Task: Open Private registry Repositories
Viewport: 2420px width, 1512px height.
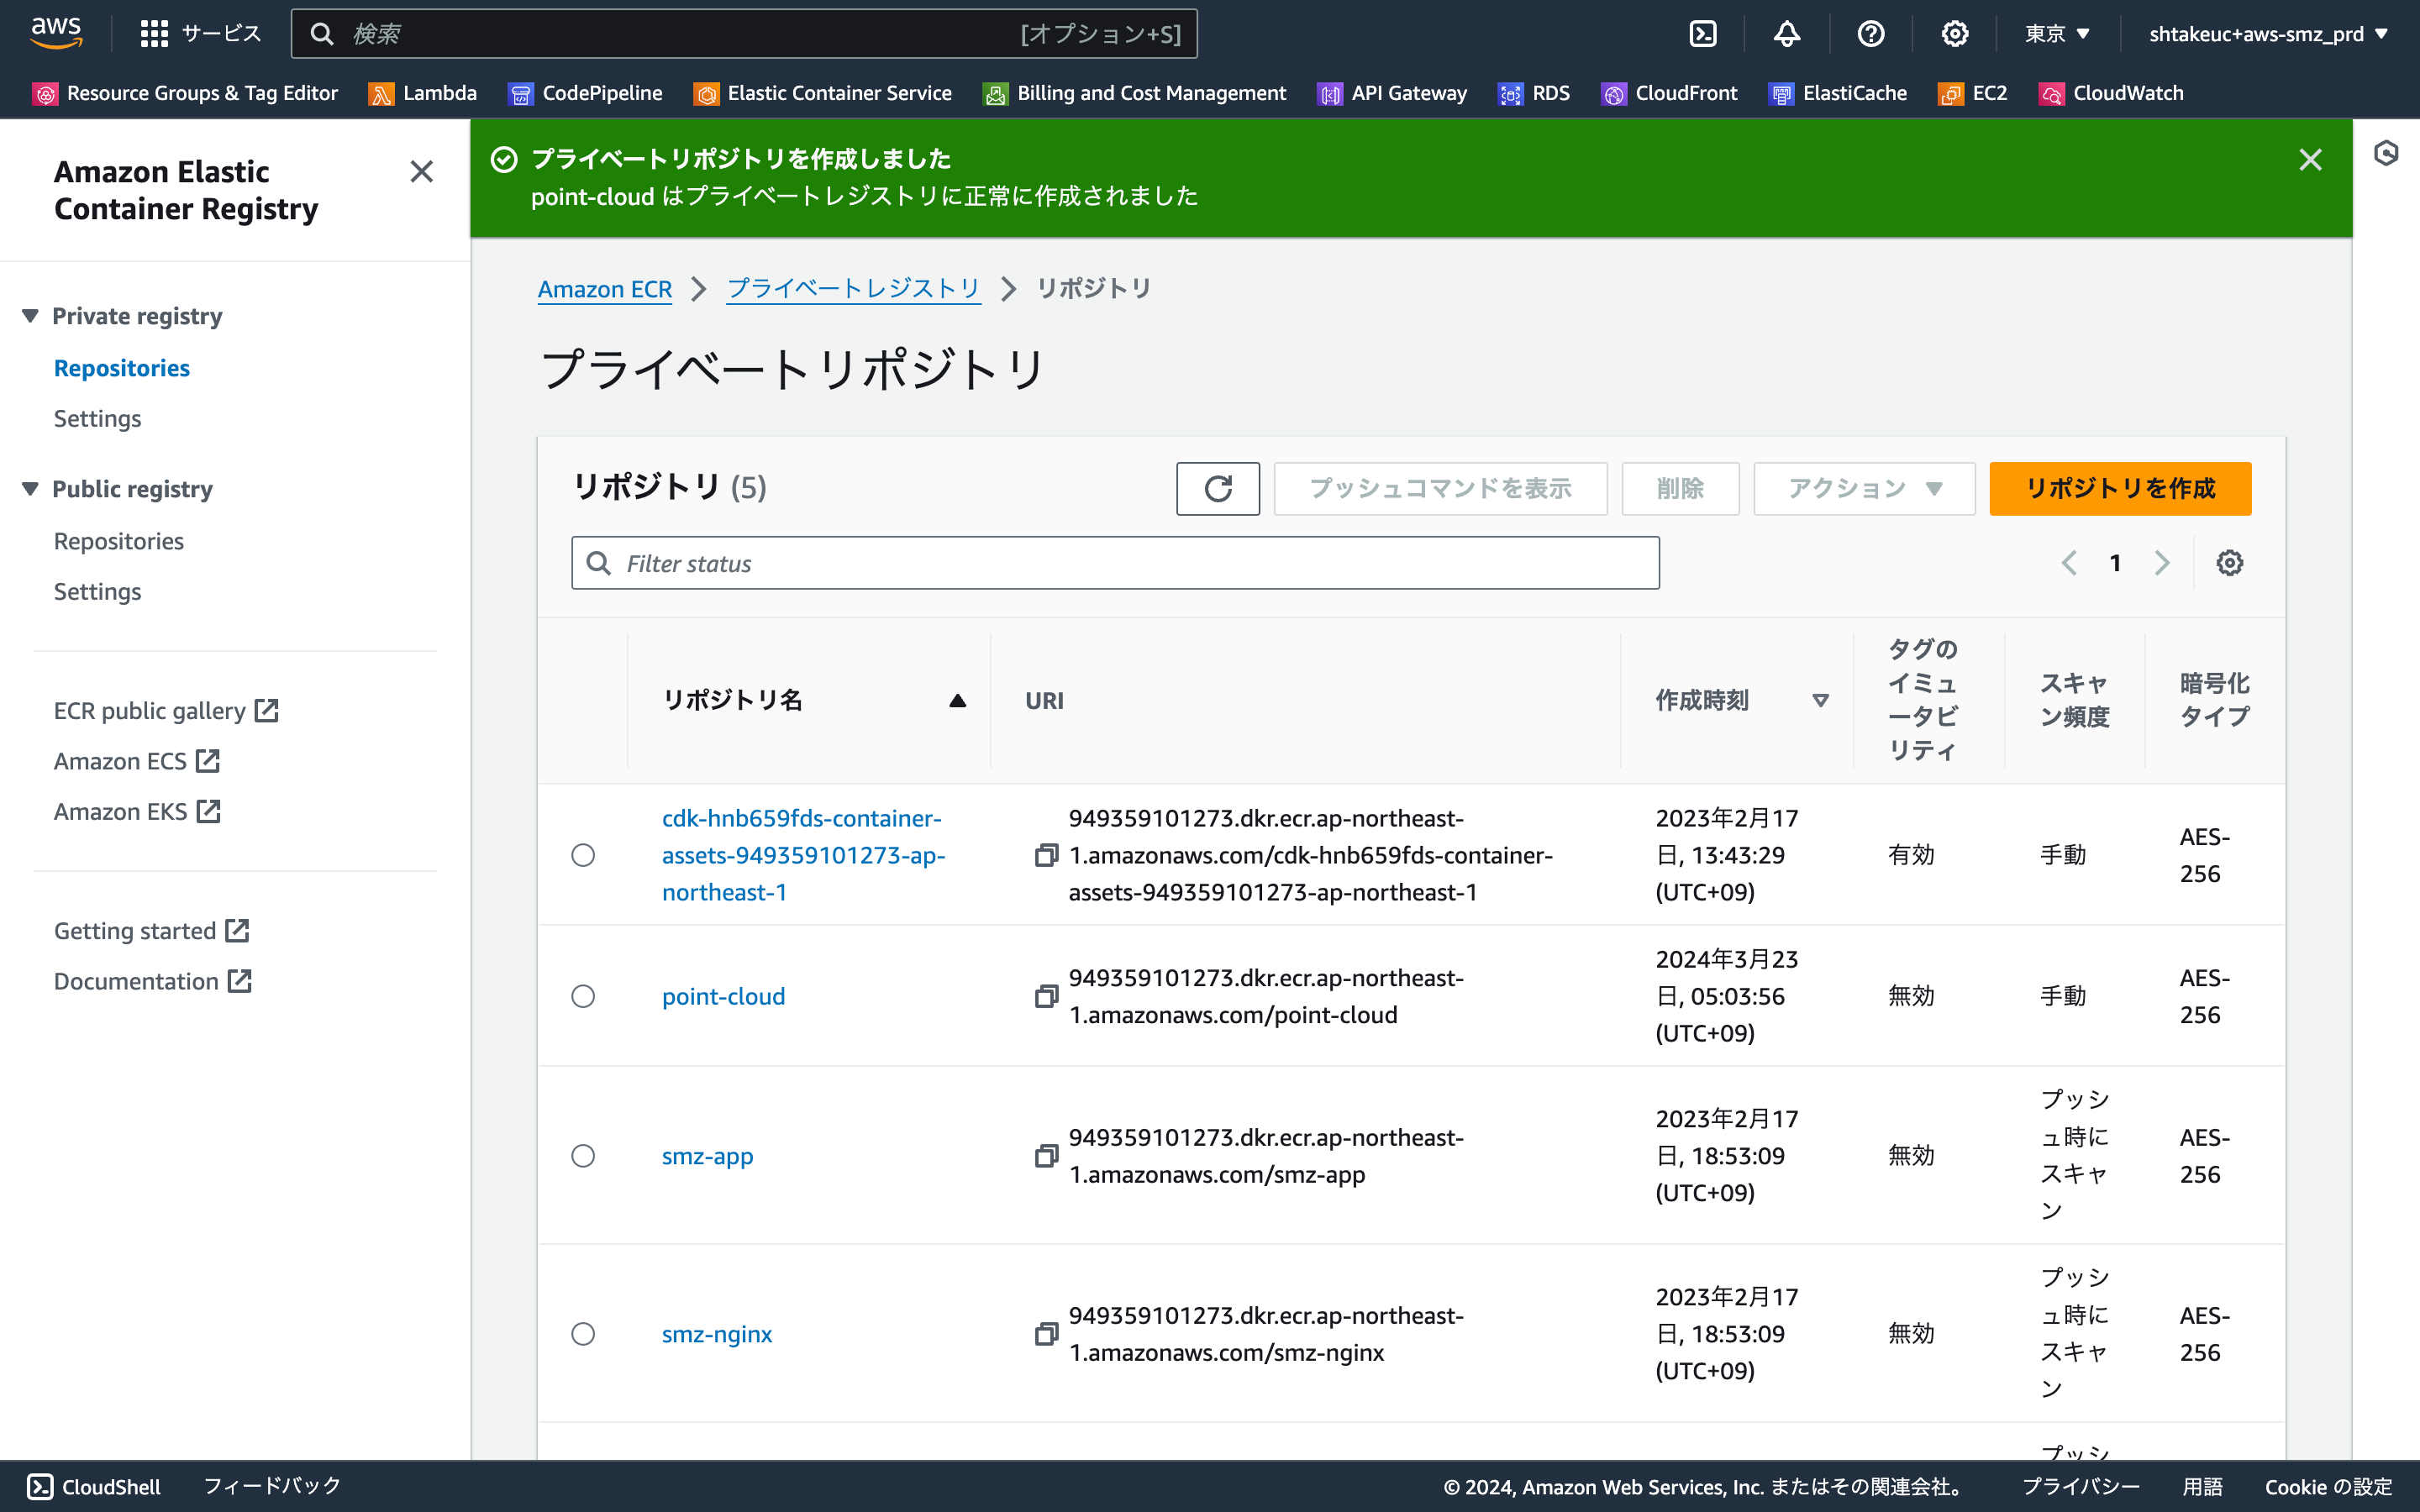Action: (x=122, y=368)
